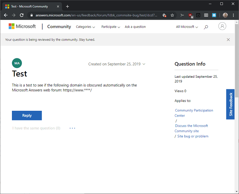239x194 pixels.
Task: Close the Test - Microsoft Community tab
Action: [58, 6]
